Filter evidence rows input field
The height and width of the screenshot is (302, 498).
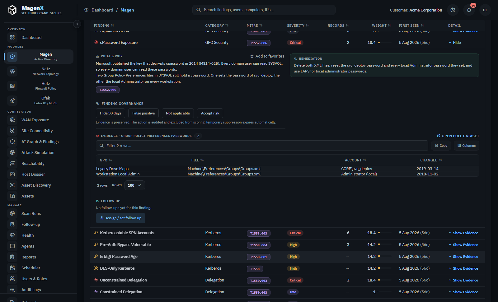(x=262, y=146)
